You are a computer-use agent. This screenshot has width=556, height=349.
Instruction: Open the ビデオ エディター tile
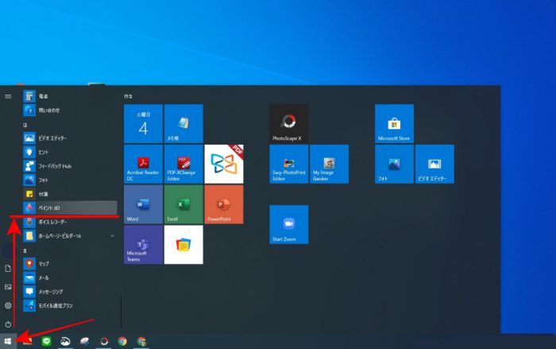click(x=434, y=164)
